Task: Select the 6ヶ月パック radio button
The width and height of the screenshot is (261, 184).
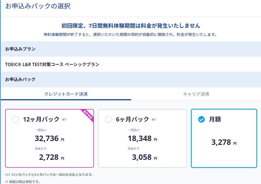Action: pos(108,119)
